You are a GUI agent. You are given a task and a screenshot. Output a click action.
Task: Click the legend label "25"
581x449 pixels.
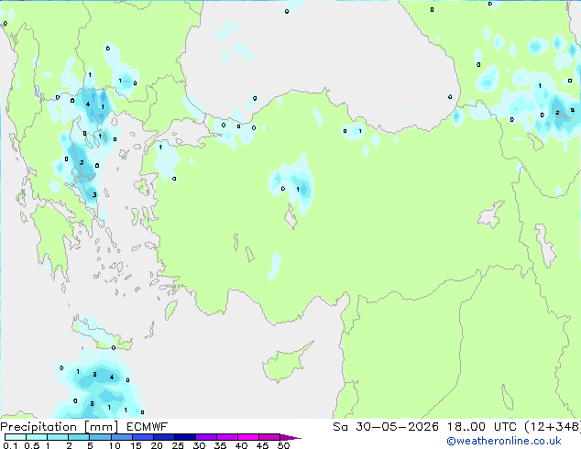click(x=178, y=445)
